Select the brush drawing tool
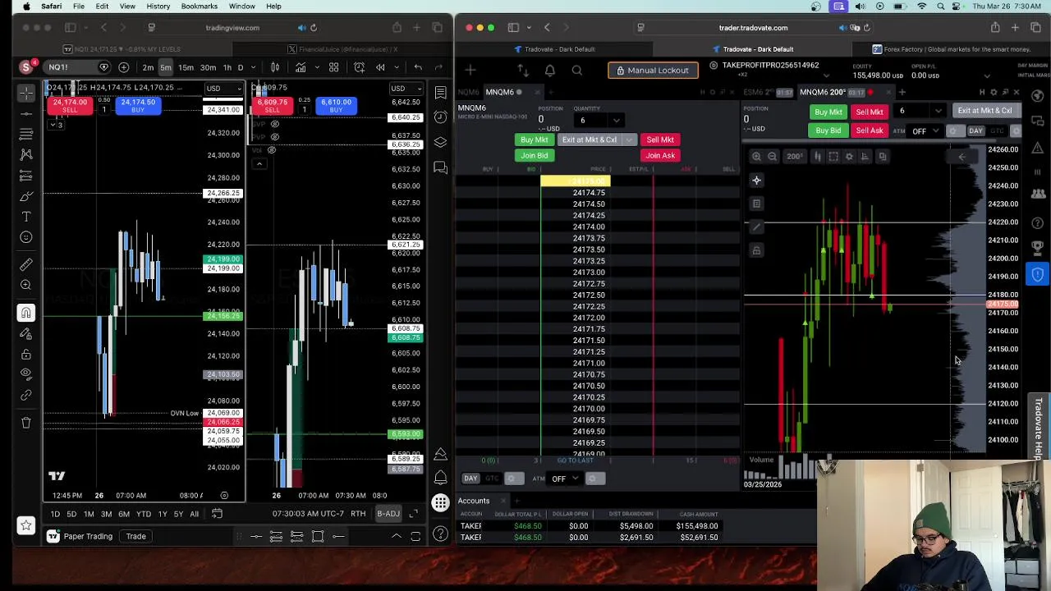Screen dimensions: 1051x591 (26, 195)
